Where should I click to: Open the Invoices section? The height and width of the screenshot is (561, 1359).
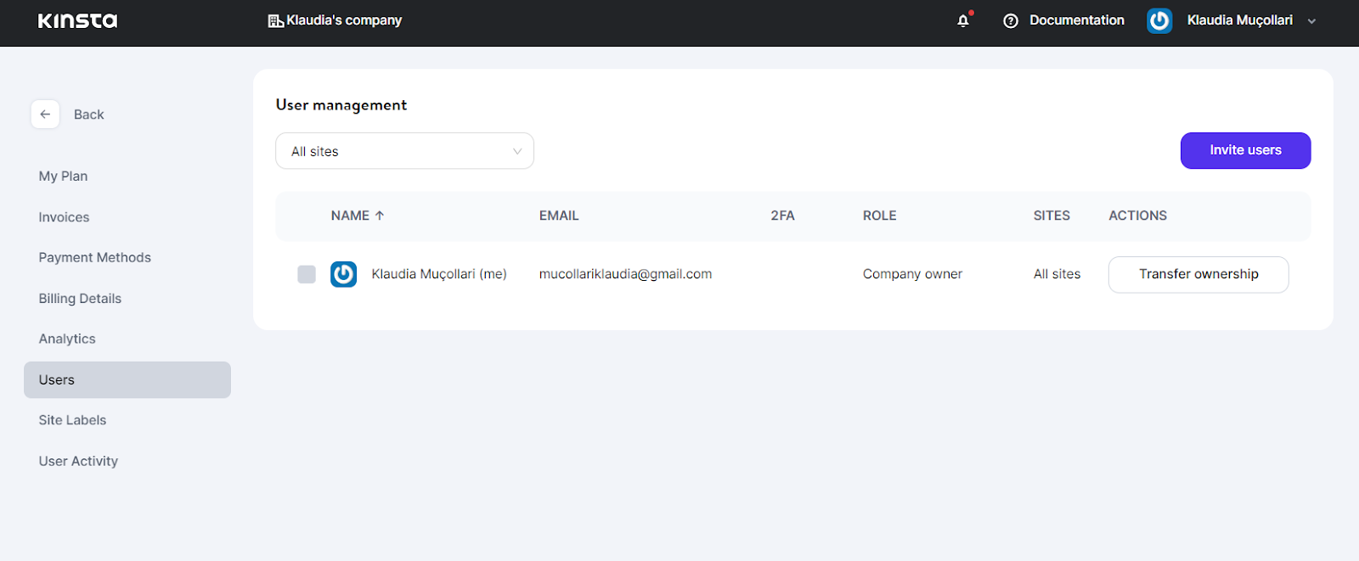(64, 217)
